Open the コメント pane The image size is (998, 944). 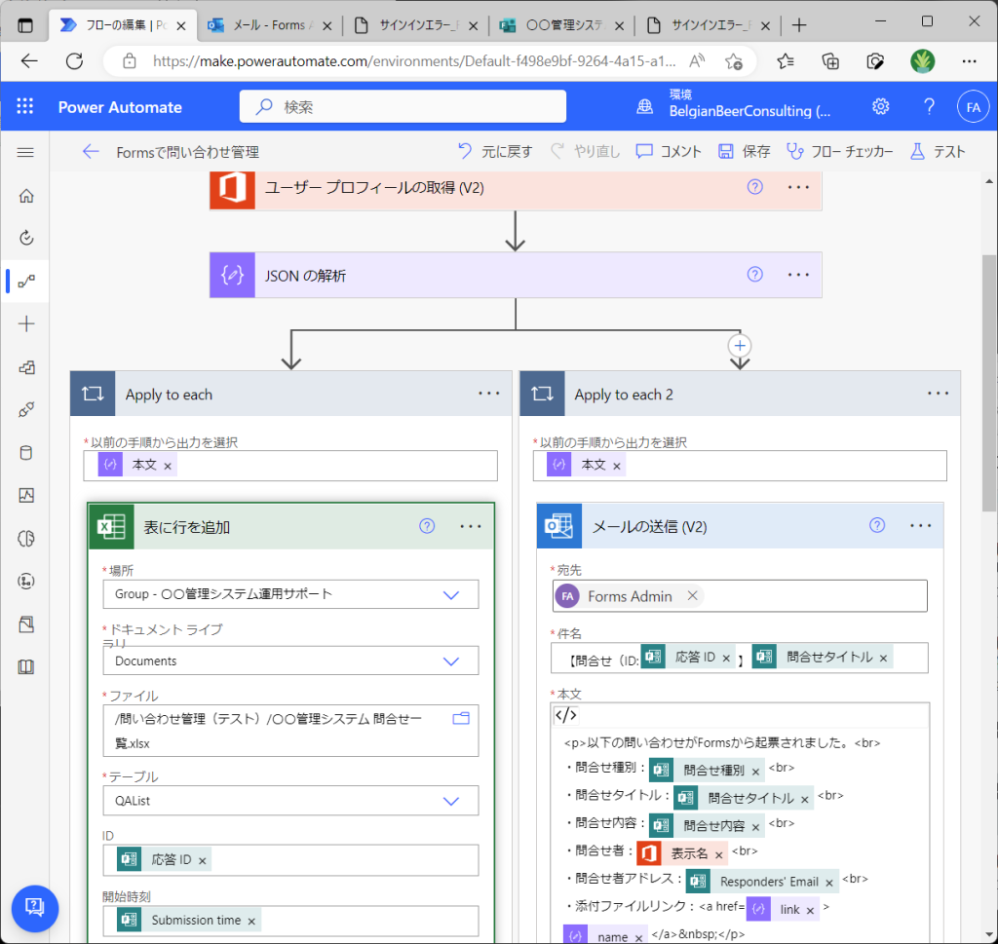669,151
